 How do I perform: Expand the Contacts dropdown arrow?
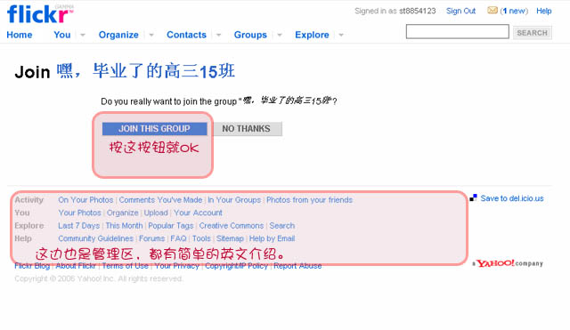(x=218, y=35)
